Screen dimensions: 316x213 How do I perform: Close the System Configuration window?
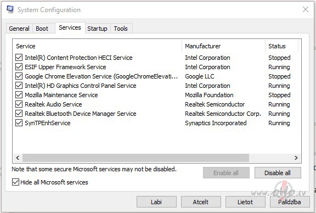(306, 9)
